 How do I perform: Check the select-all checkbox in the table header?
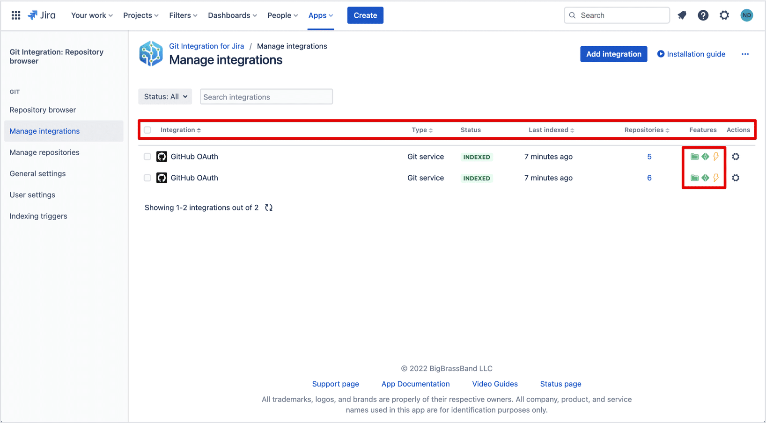pyautogui.click(x=147, y=129)
